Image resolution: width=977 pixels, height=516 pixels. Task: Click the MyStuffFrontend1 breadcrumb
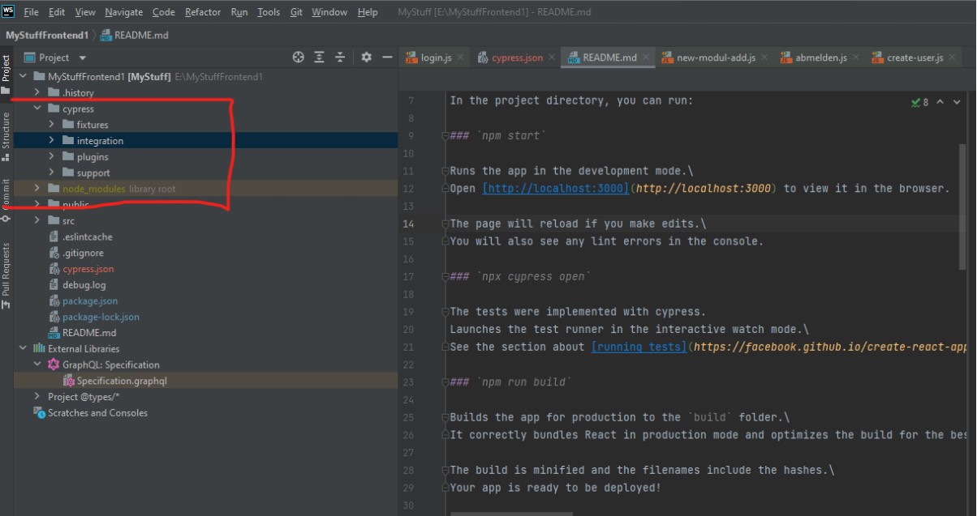pyautogui.click(x=47, y=36)
